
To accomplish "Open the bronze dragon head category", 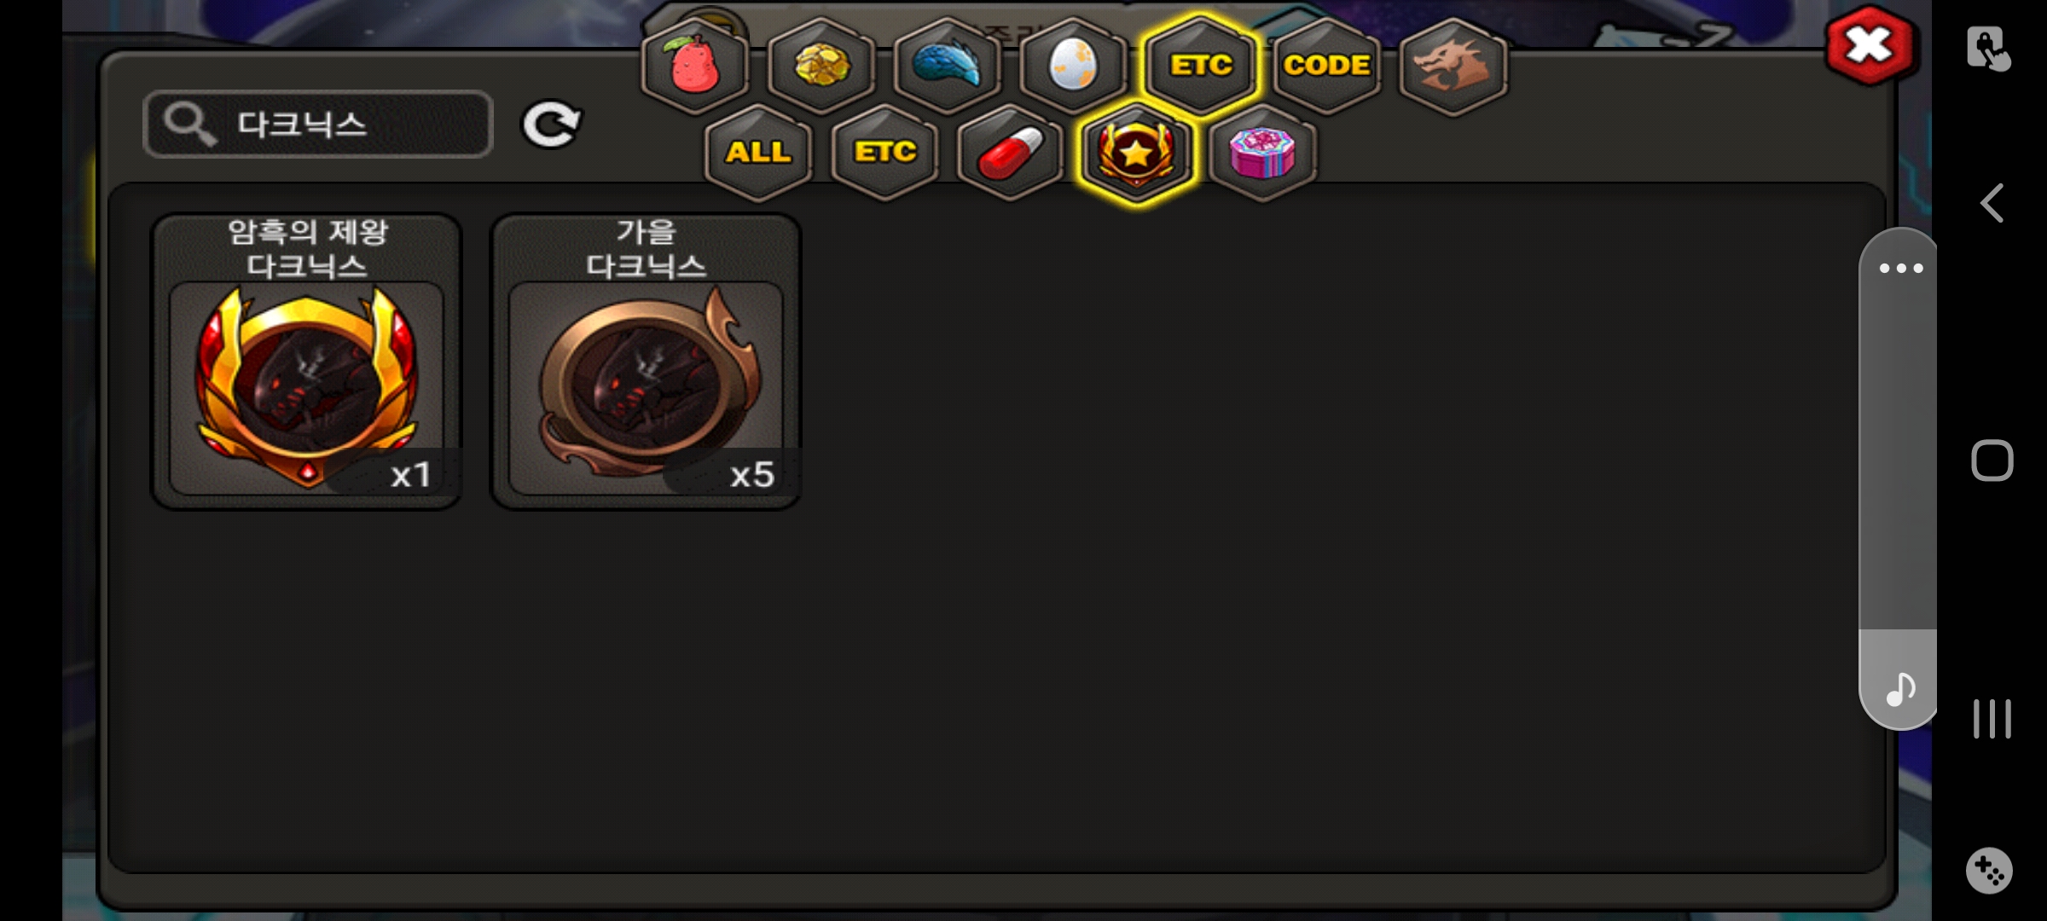I will 1453,66.
